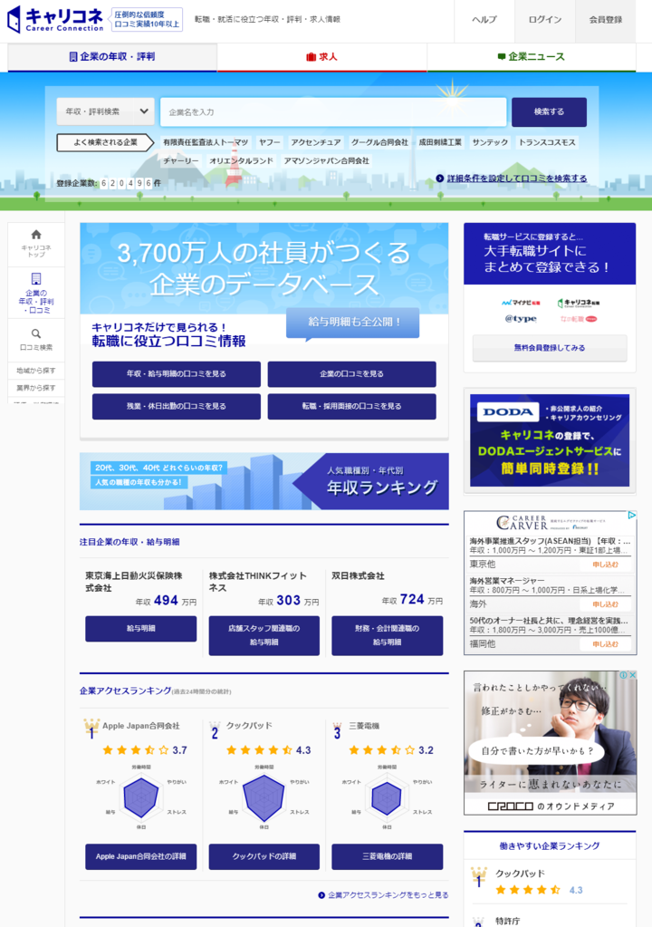Open the DODA agent service banner
652x927 pixels.
click(550, 440)
